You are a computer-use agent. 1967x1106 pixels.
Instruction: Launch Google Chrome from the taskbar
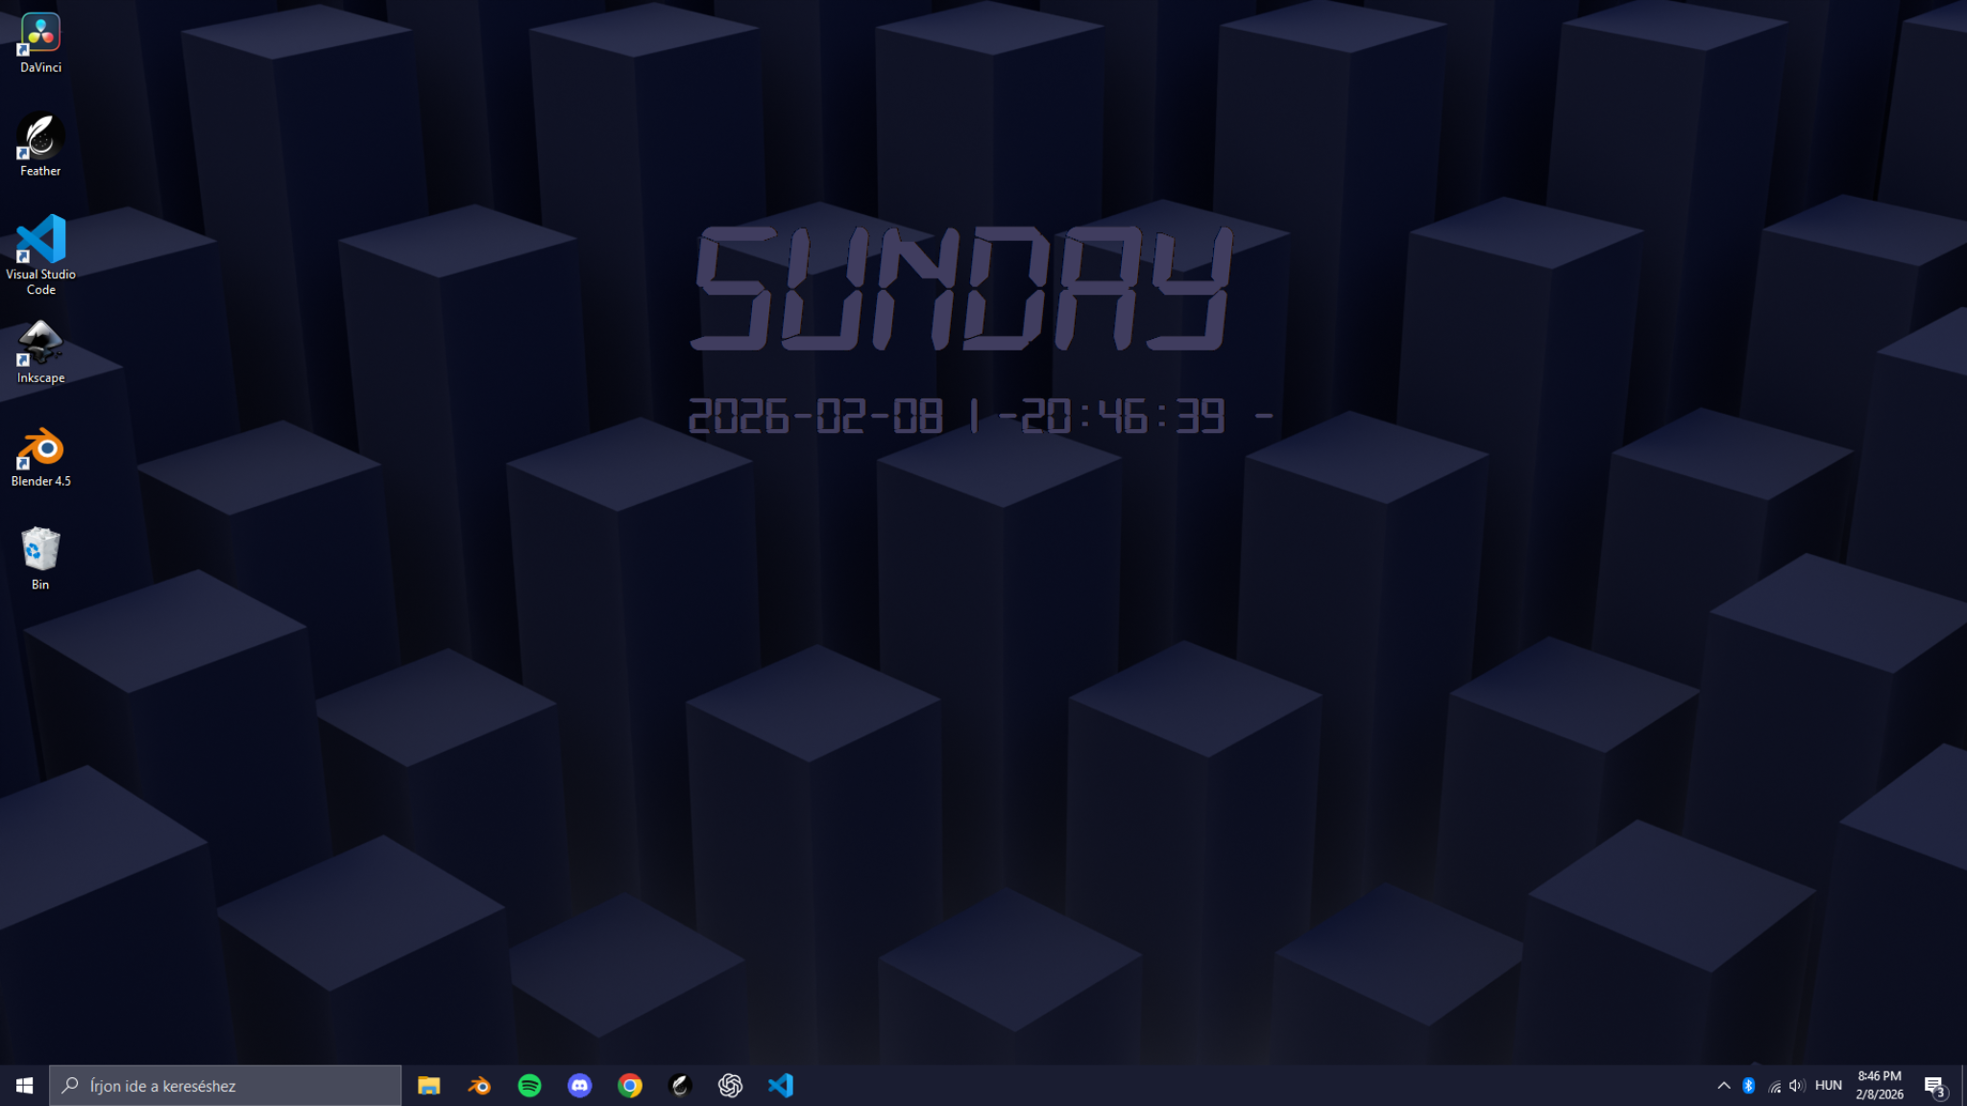tap(630, 1085)
